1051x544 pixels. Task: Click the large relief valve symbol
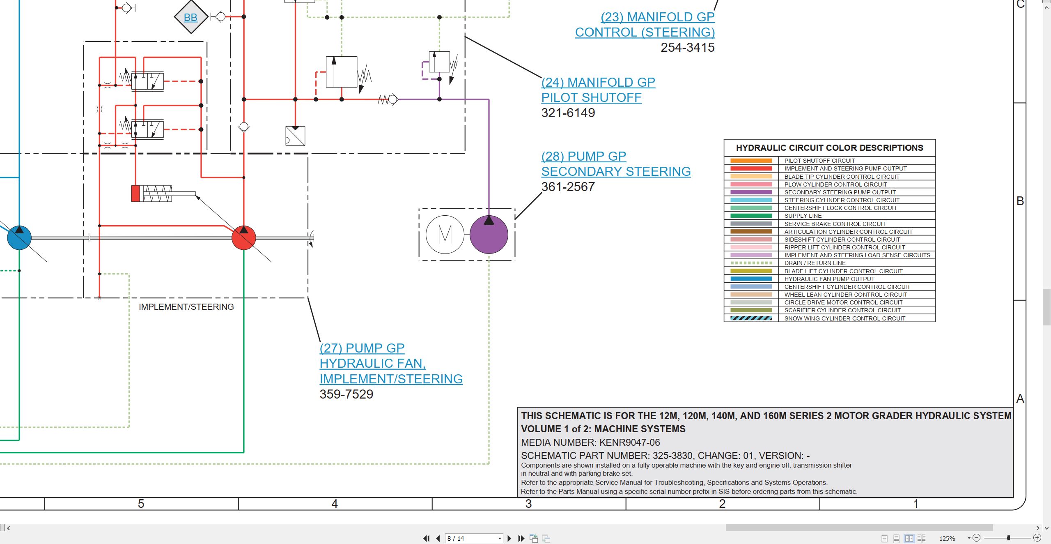(342, 72)
